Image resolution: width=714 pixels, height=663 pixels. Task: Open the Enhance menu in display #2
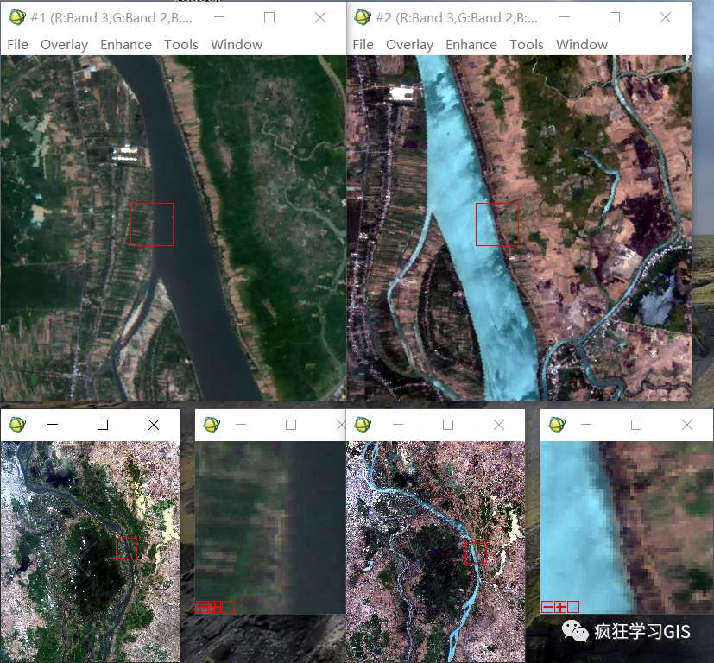coord(471,45)
